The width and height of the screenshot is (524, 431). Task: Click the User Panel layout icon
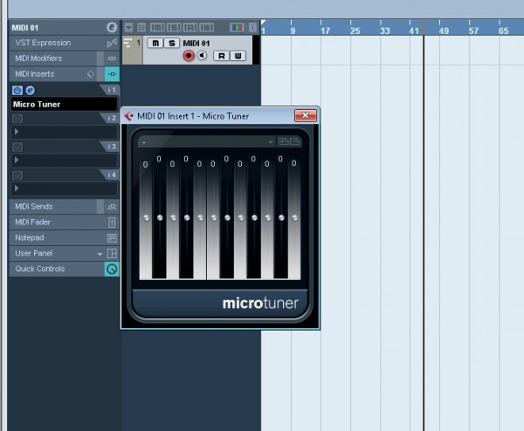[112, 253]
